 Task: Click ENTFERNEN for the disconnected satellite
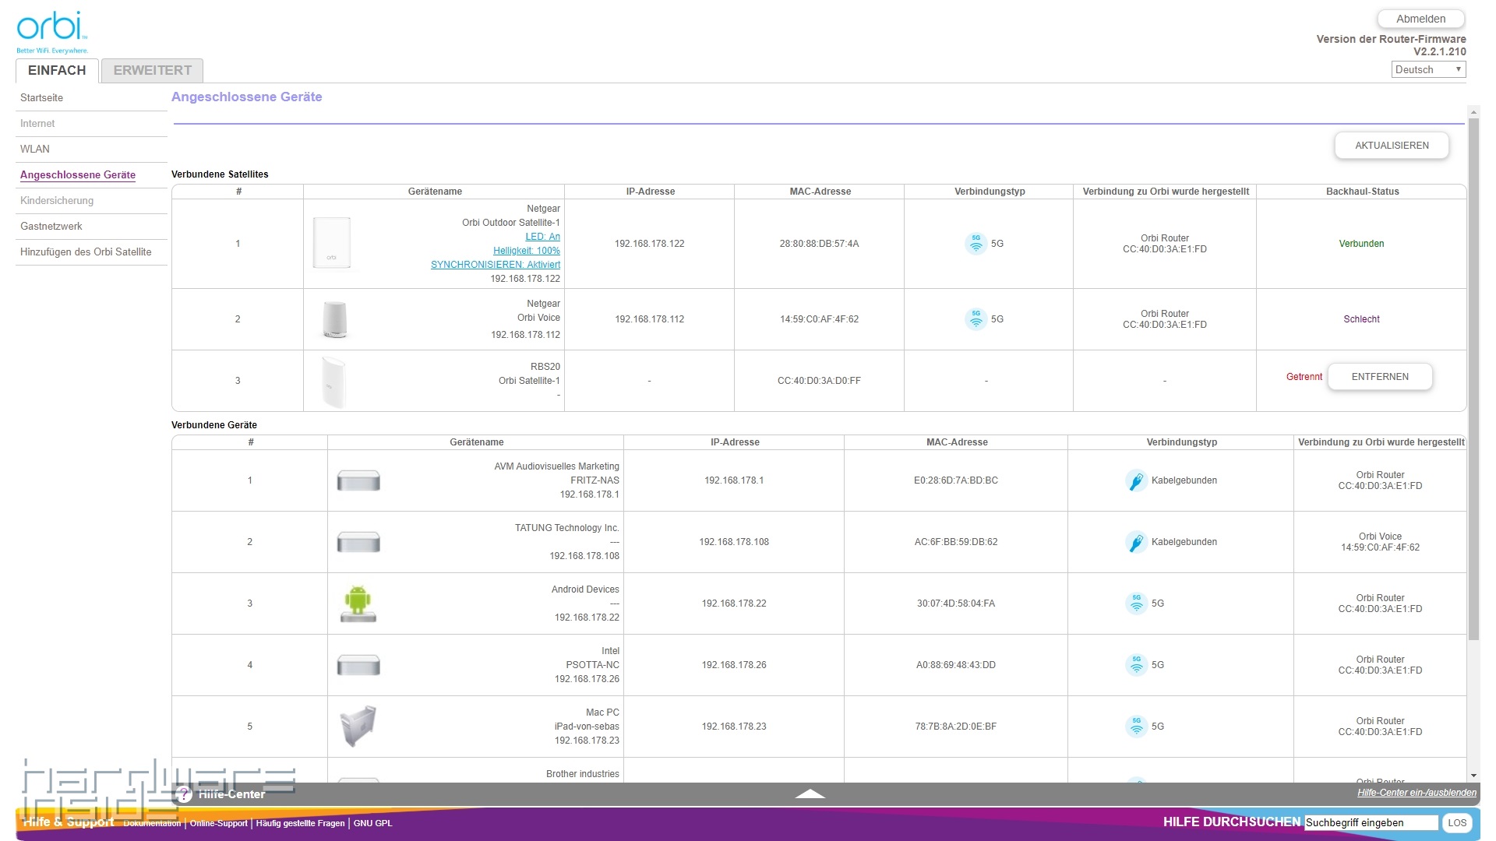click(1380, 377)
